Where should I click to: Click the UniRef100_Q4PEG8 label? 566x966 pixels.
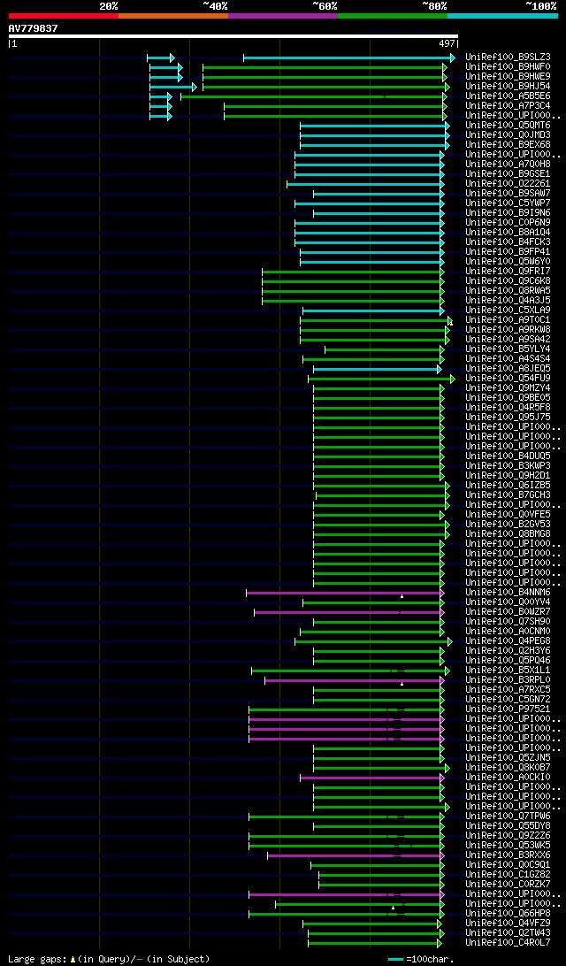click(508, 641)
